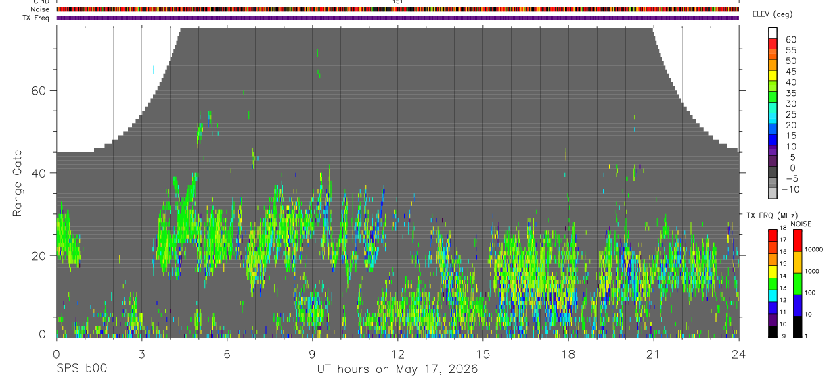
Task: Click the '55' label on ELEV colorbar
Action: coord(790,51)
